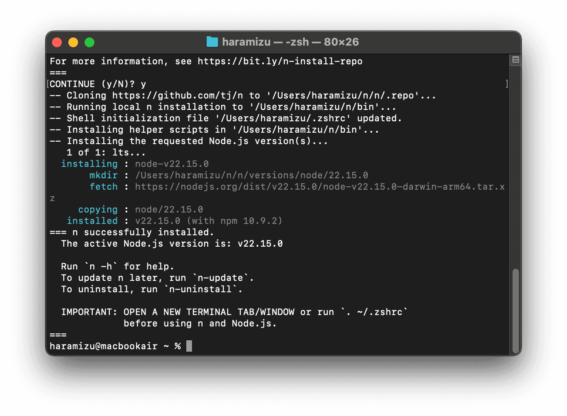
Task: Click the closing bracket mark beside CONTINUE line
Action: click(506, 84)
